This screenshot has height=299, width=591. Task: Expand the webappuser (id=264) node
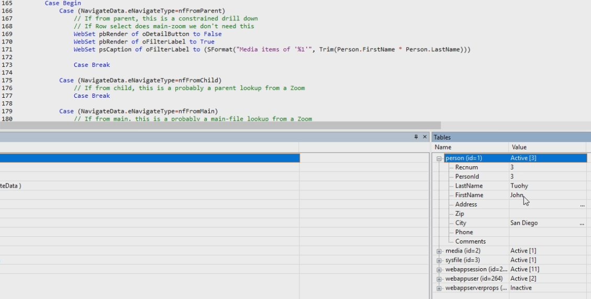pyautogui.click(x=440, y=279)
